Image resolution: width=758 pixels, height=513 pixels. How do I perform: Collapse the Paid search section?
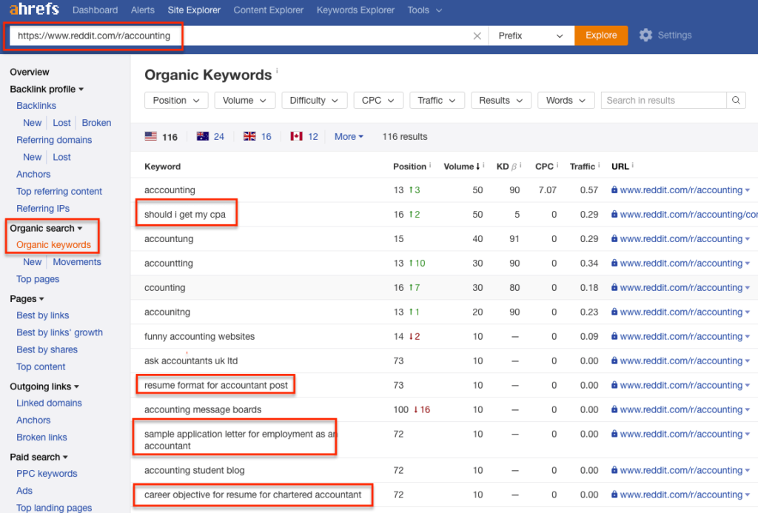pos(38,457)
